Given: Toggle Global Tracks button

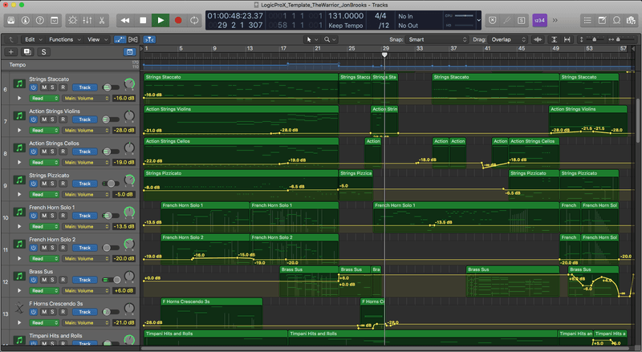Looking at the screenshot, I should tap(129, 51).
